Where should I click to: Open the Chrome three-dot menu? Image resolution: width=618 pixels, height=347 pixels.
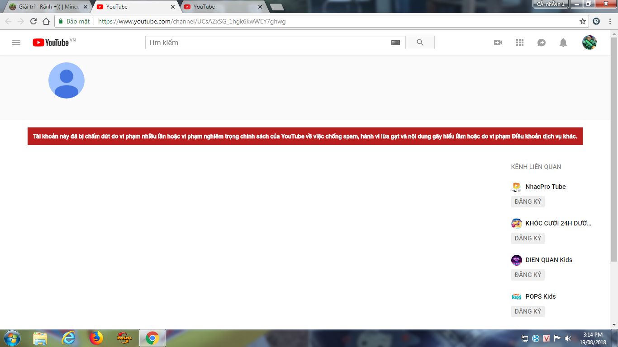(x=610, y=21)
